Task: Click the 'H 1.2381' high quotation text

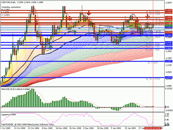Action: (6, 10)
